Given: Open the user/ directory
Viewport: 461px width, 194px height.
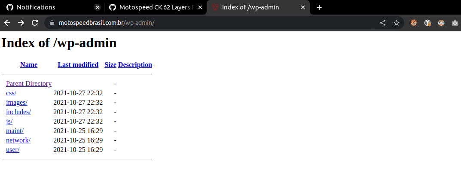Looking at the screenshot, I should [x=12, y=149].
